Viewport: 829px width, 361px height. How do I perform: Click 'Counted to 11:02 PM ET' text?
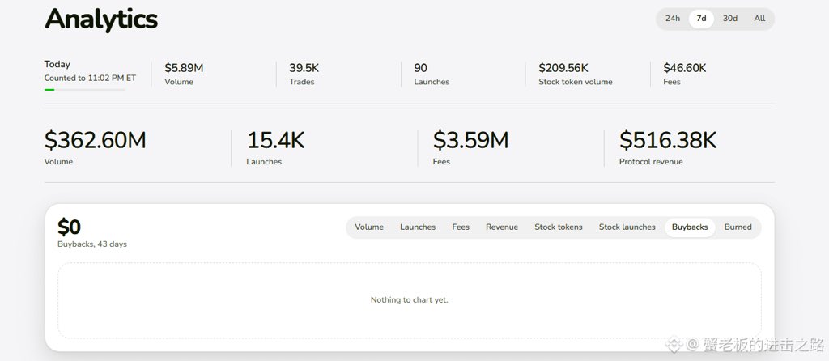(x=90, y=78)
